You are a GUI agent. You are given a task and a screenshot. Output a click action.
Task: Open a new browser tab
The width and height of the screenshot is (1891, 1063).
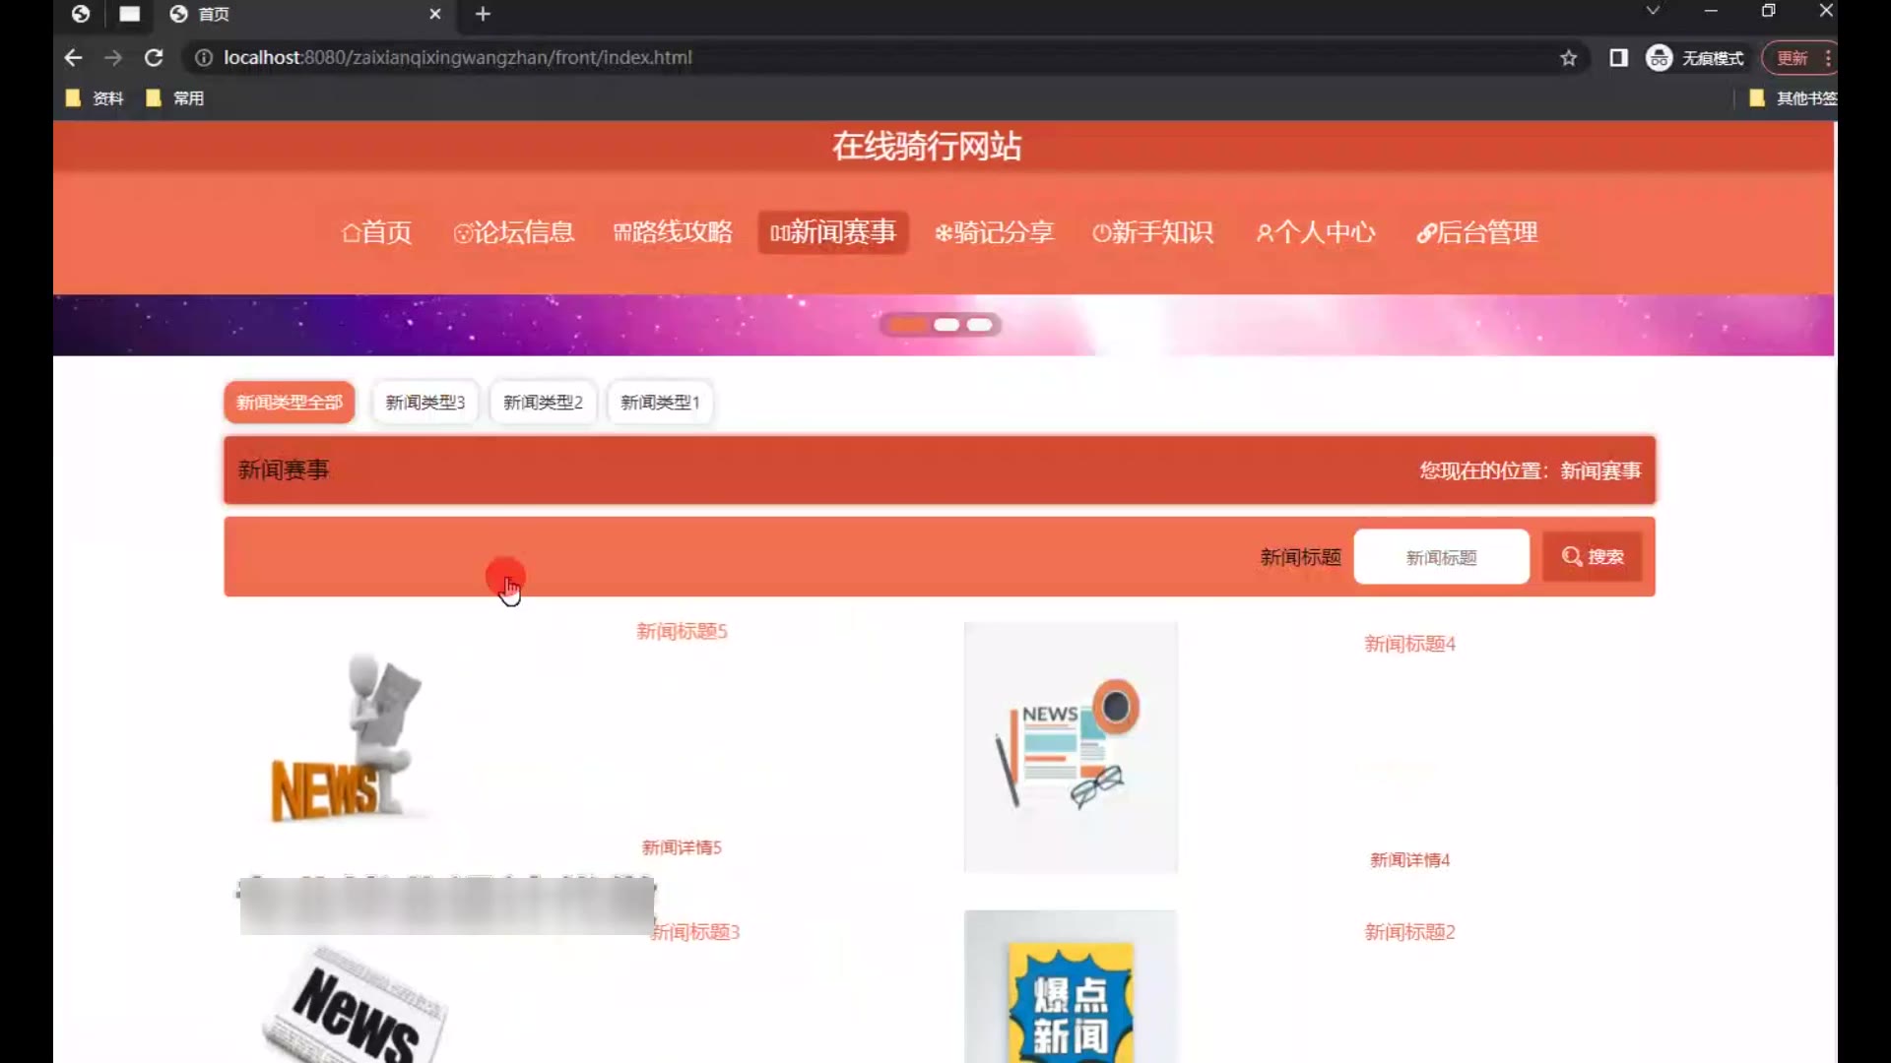[x=483, y=14]
